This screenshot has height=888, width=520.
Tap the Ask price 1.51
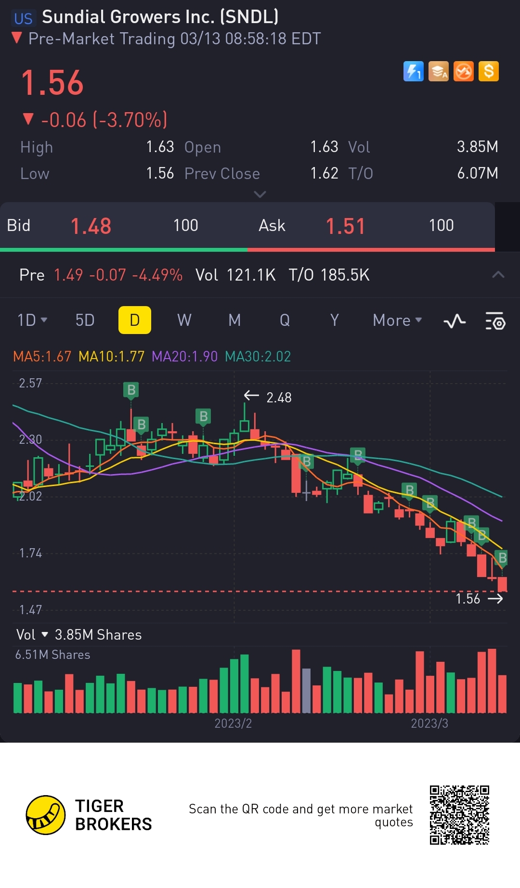[x=345, y=226]
